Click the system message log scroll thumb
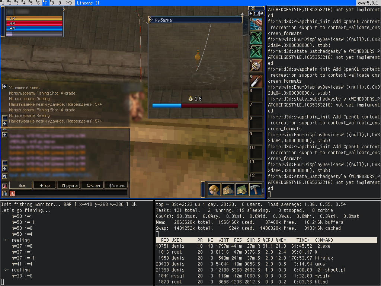Image resolution: width=381 pixels, height=286 pixels. click(x=4, y=118)
